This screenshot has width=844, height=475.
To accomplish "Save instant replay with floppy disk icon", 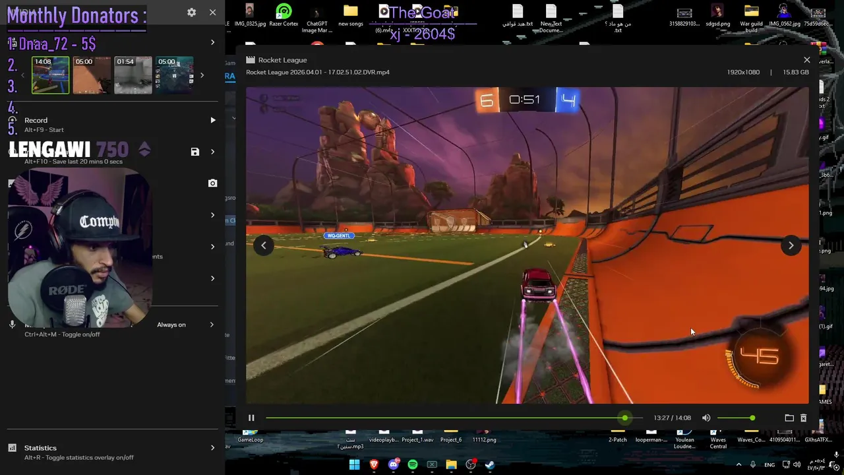I will (x=195, y=152).
